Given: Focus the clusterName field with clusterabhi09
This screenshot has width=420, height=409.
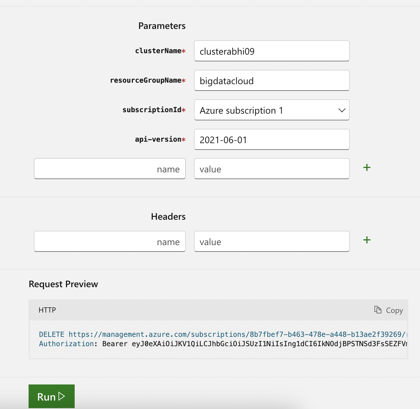Looking at the screenshot, I should [272, 51].
